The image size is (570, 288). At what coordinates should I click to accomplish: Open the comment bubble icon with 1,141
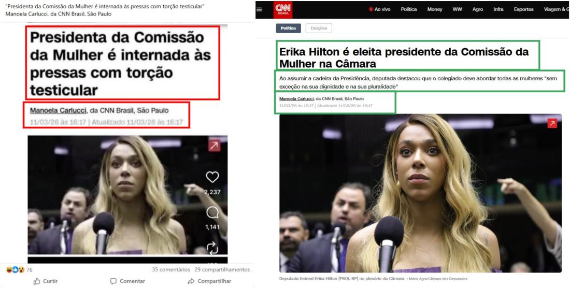212,213
